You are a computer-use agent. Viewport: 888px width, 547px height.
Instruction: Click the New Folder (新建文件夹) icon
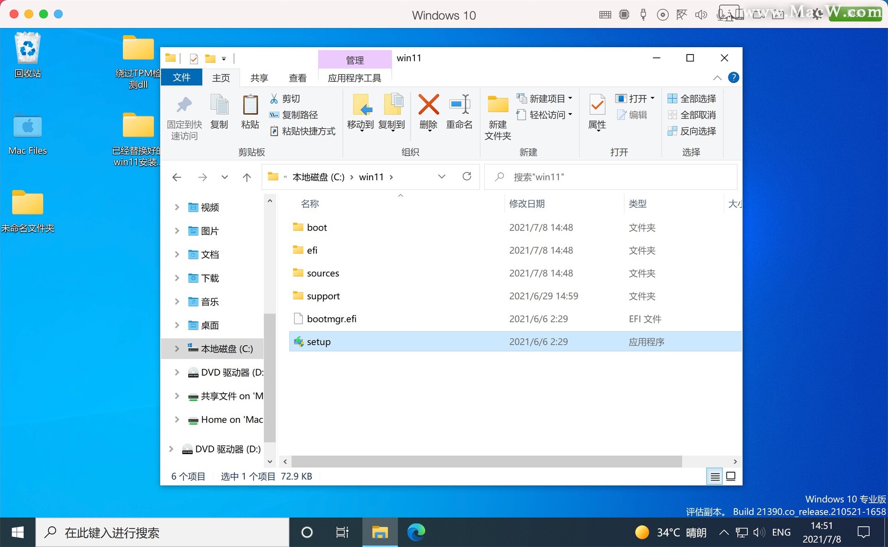click(498, 105)
